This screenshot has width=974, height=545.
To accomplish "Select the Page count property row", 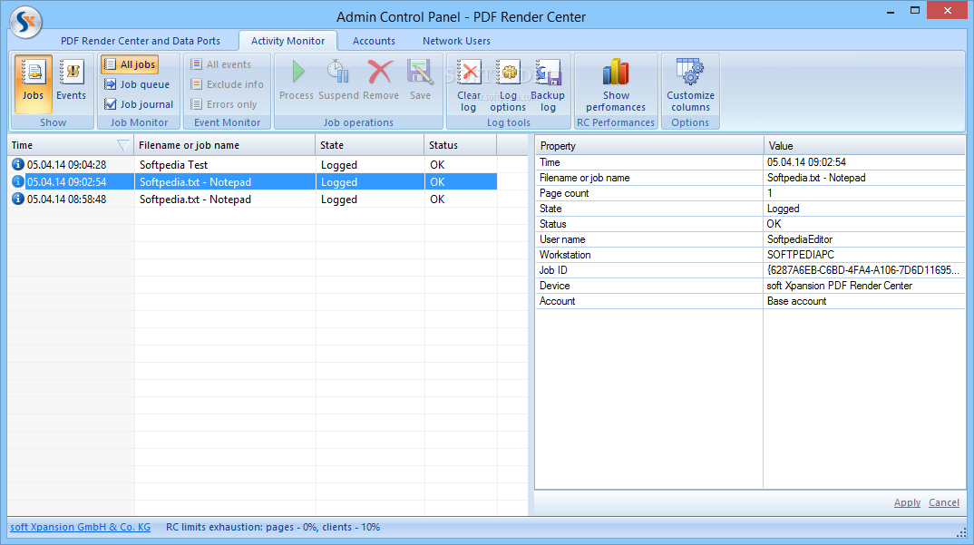I will pos(750,193).
